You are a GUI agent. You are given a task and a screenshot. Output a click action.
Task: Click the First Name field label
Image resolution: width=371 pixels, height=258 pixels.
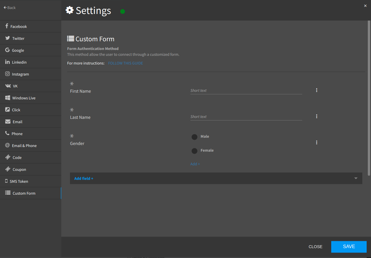tap(80, 91)
